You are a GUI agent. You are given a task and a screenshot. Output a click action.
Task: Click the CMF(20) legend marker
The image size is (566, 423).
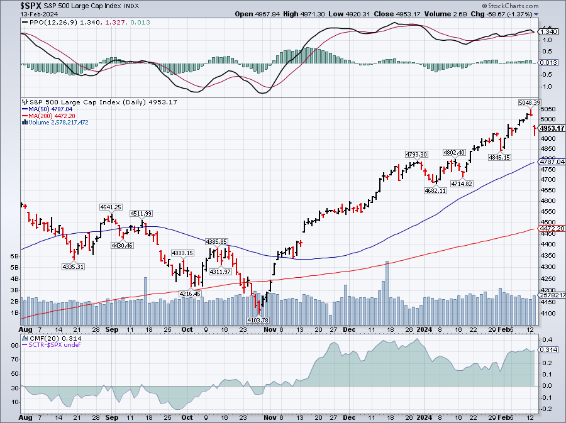click(x=25, y=338)
